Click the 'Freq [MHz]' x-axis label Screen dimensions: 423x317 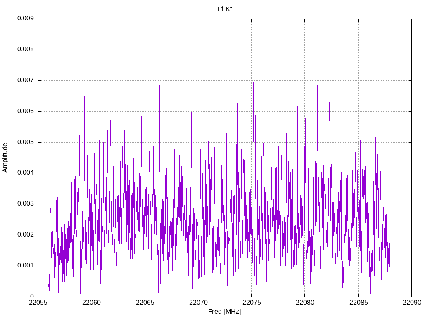(x=224, y=312)
